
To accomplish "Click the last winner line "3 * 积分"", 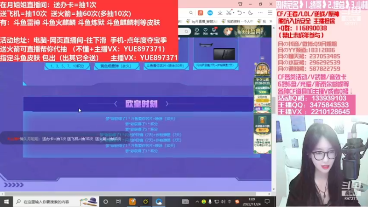I will click(141, 151).
